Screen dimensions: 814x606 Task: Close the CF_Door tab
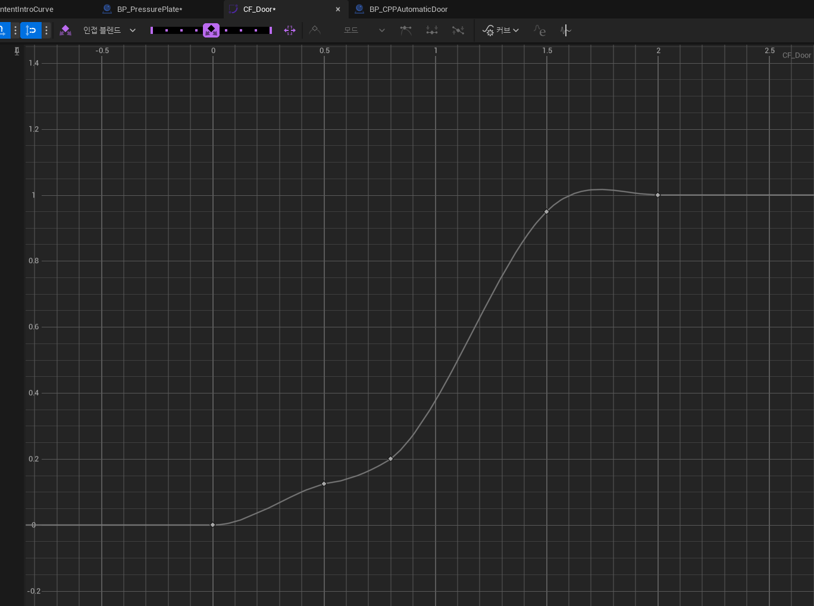click(338, 10)
